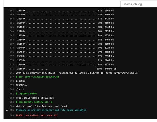Open line number 562 link

click(12, 15)
